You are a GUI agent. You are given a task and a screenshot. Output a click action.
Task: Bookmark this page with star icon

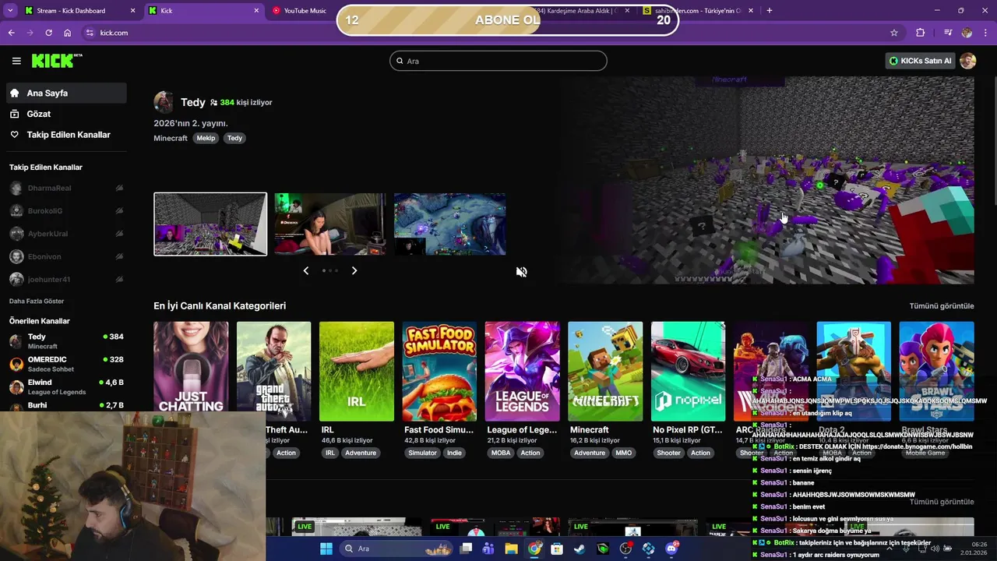click(894, 33)
